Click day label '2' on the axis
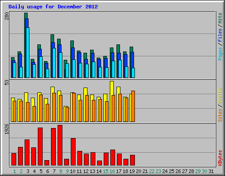This screenshot has width=225, height=176. (x=21, y=171)
